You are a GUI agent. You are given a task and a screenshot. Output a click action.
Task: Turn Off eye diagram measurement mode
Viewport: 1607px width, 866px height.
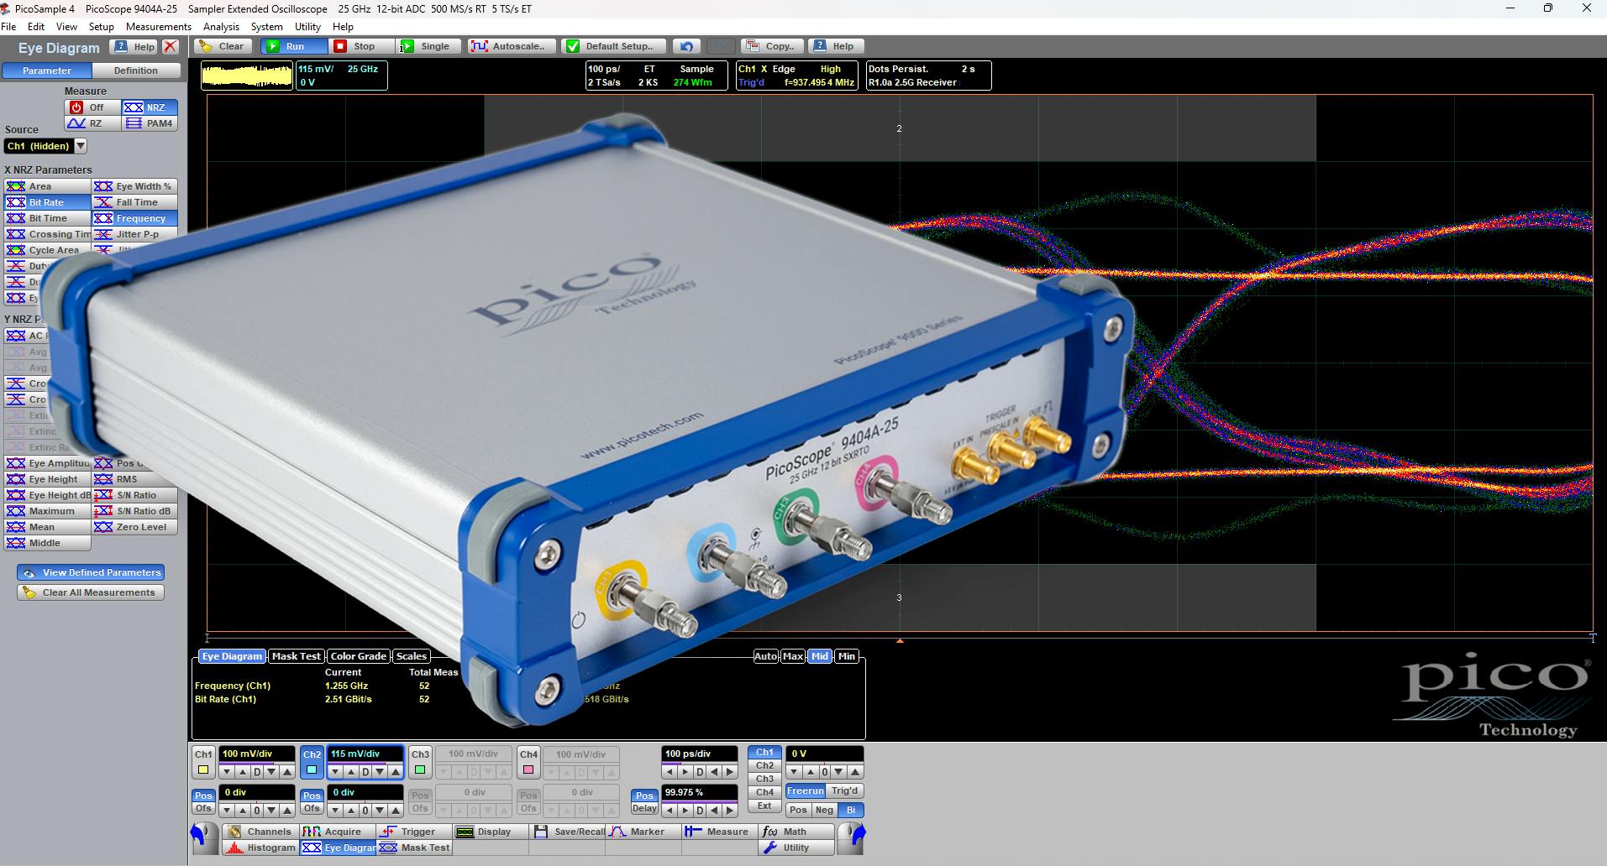click(92, 107)
